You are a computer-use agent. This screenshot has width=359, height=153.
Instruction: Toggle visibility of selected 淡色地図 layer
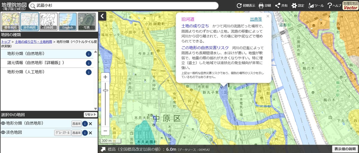[3, 132]
